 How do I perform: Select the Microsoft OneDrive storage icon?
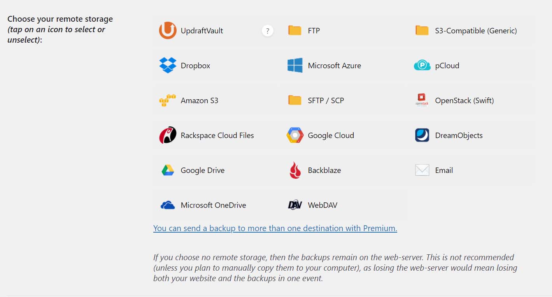[x=168, y=205]
